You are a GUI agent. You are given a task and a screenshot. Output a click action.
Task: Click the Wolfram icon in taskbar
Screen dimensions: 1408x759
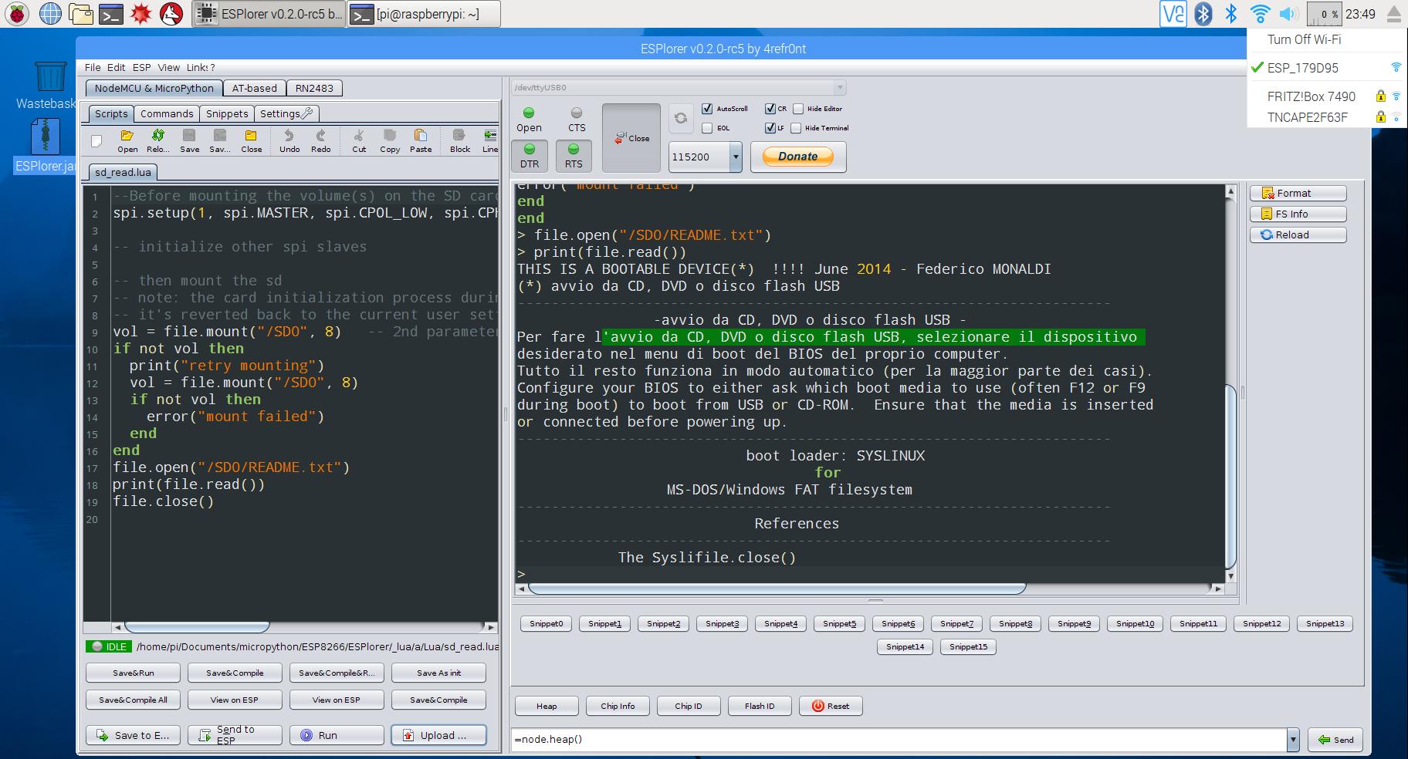tap(171, 13)
